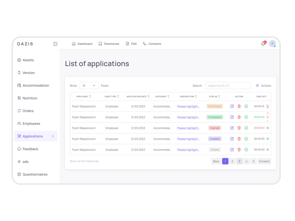The width and height of the screenshot is (295, 221).
Task: Edit the Completed application
Action: tap(232, 117)
